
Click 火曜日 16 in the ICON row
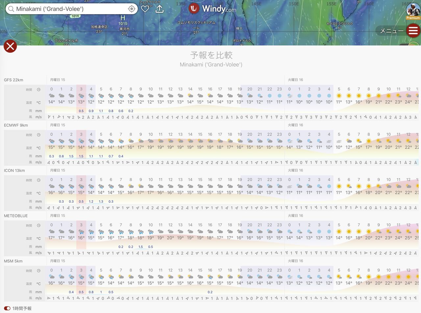(295, 170)
